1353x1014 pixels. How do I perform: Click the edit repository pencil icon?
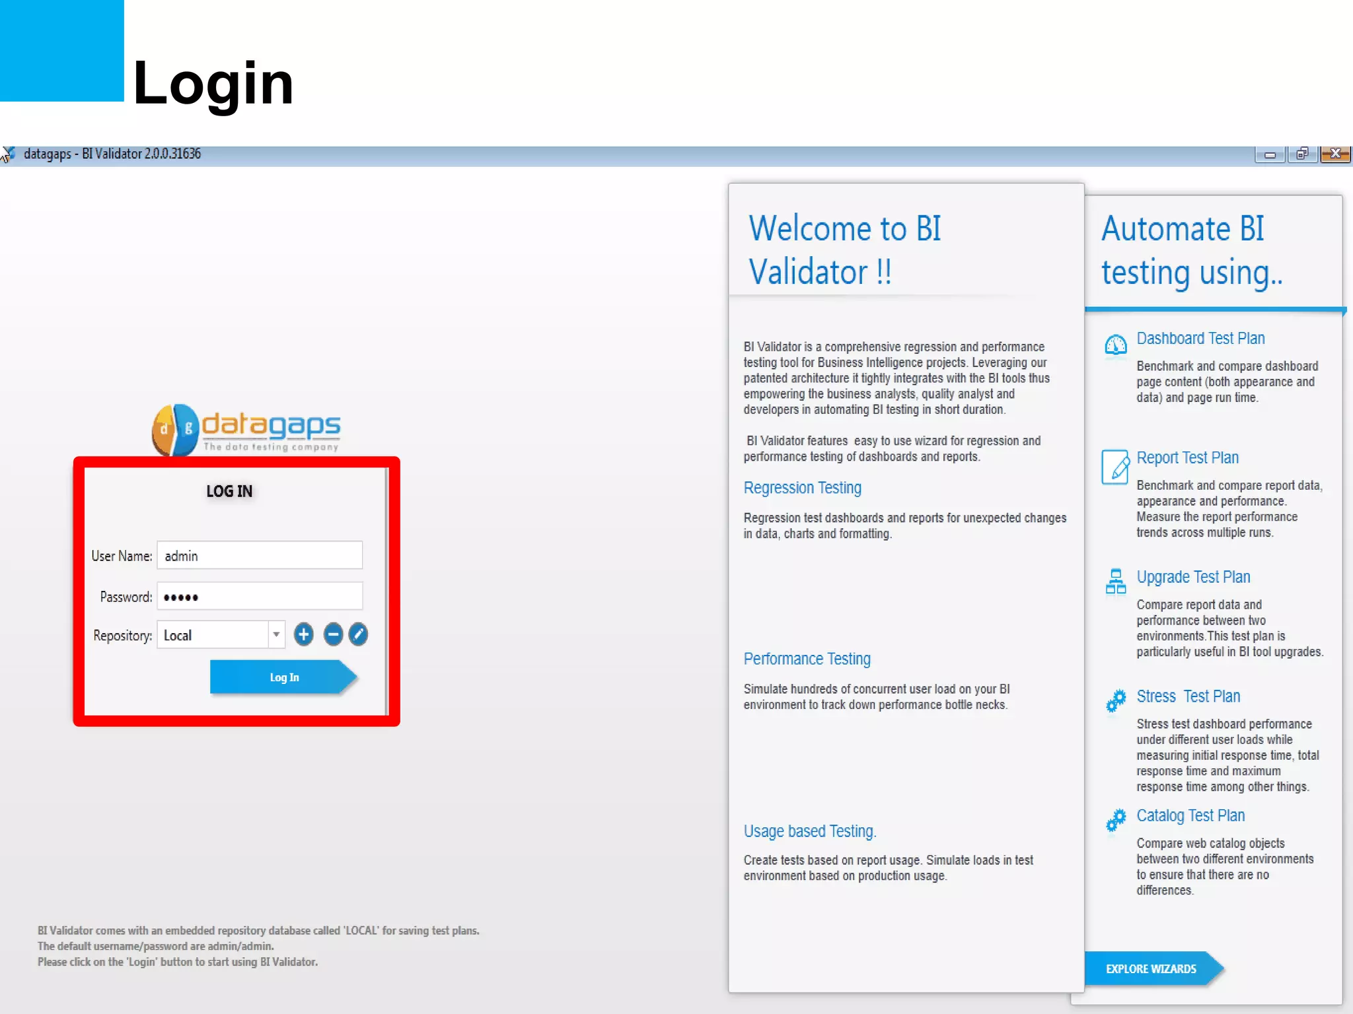coord(358,634)
